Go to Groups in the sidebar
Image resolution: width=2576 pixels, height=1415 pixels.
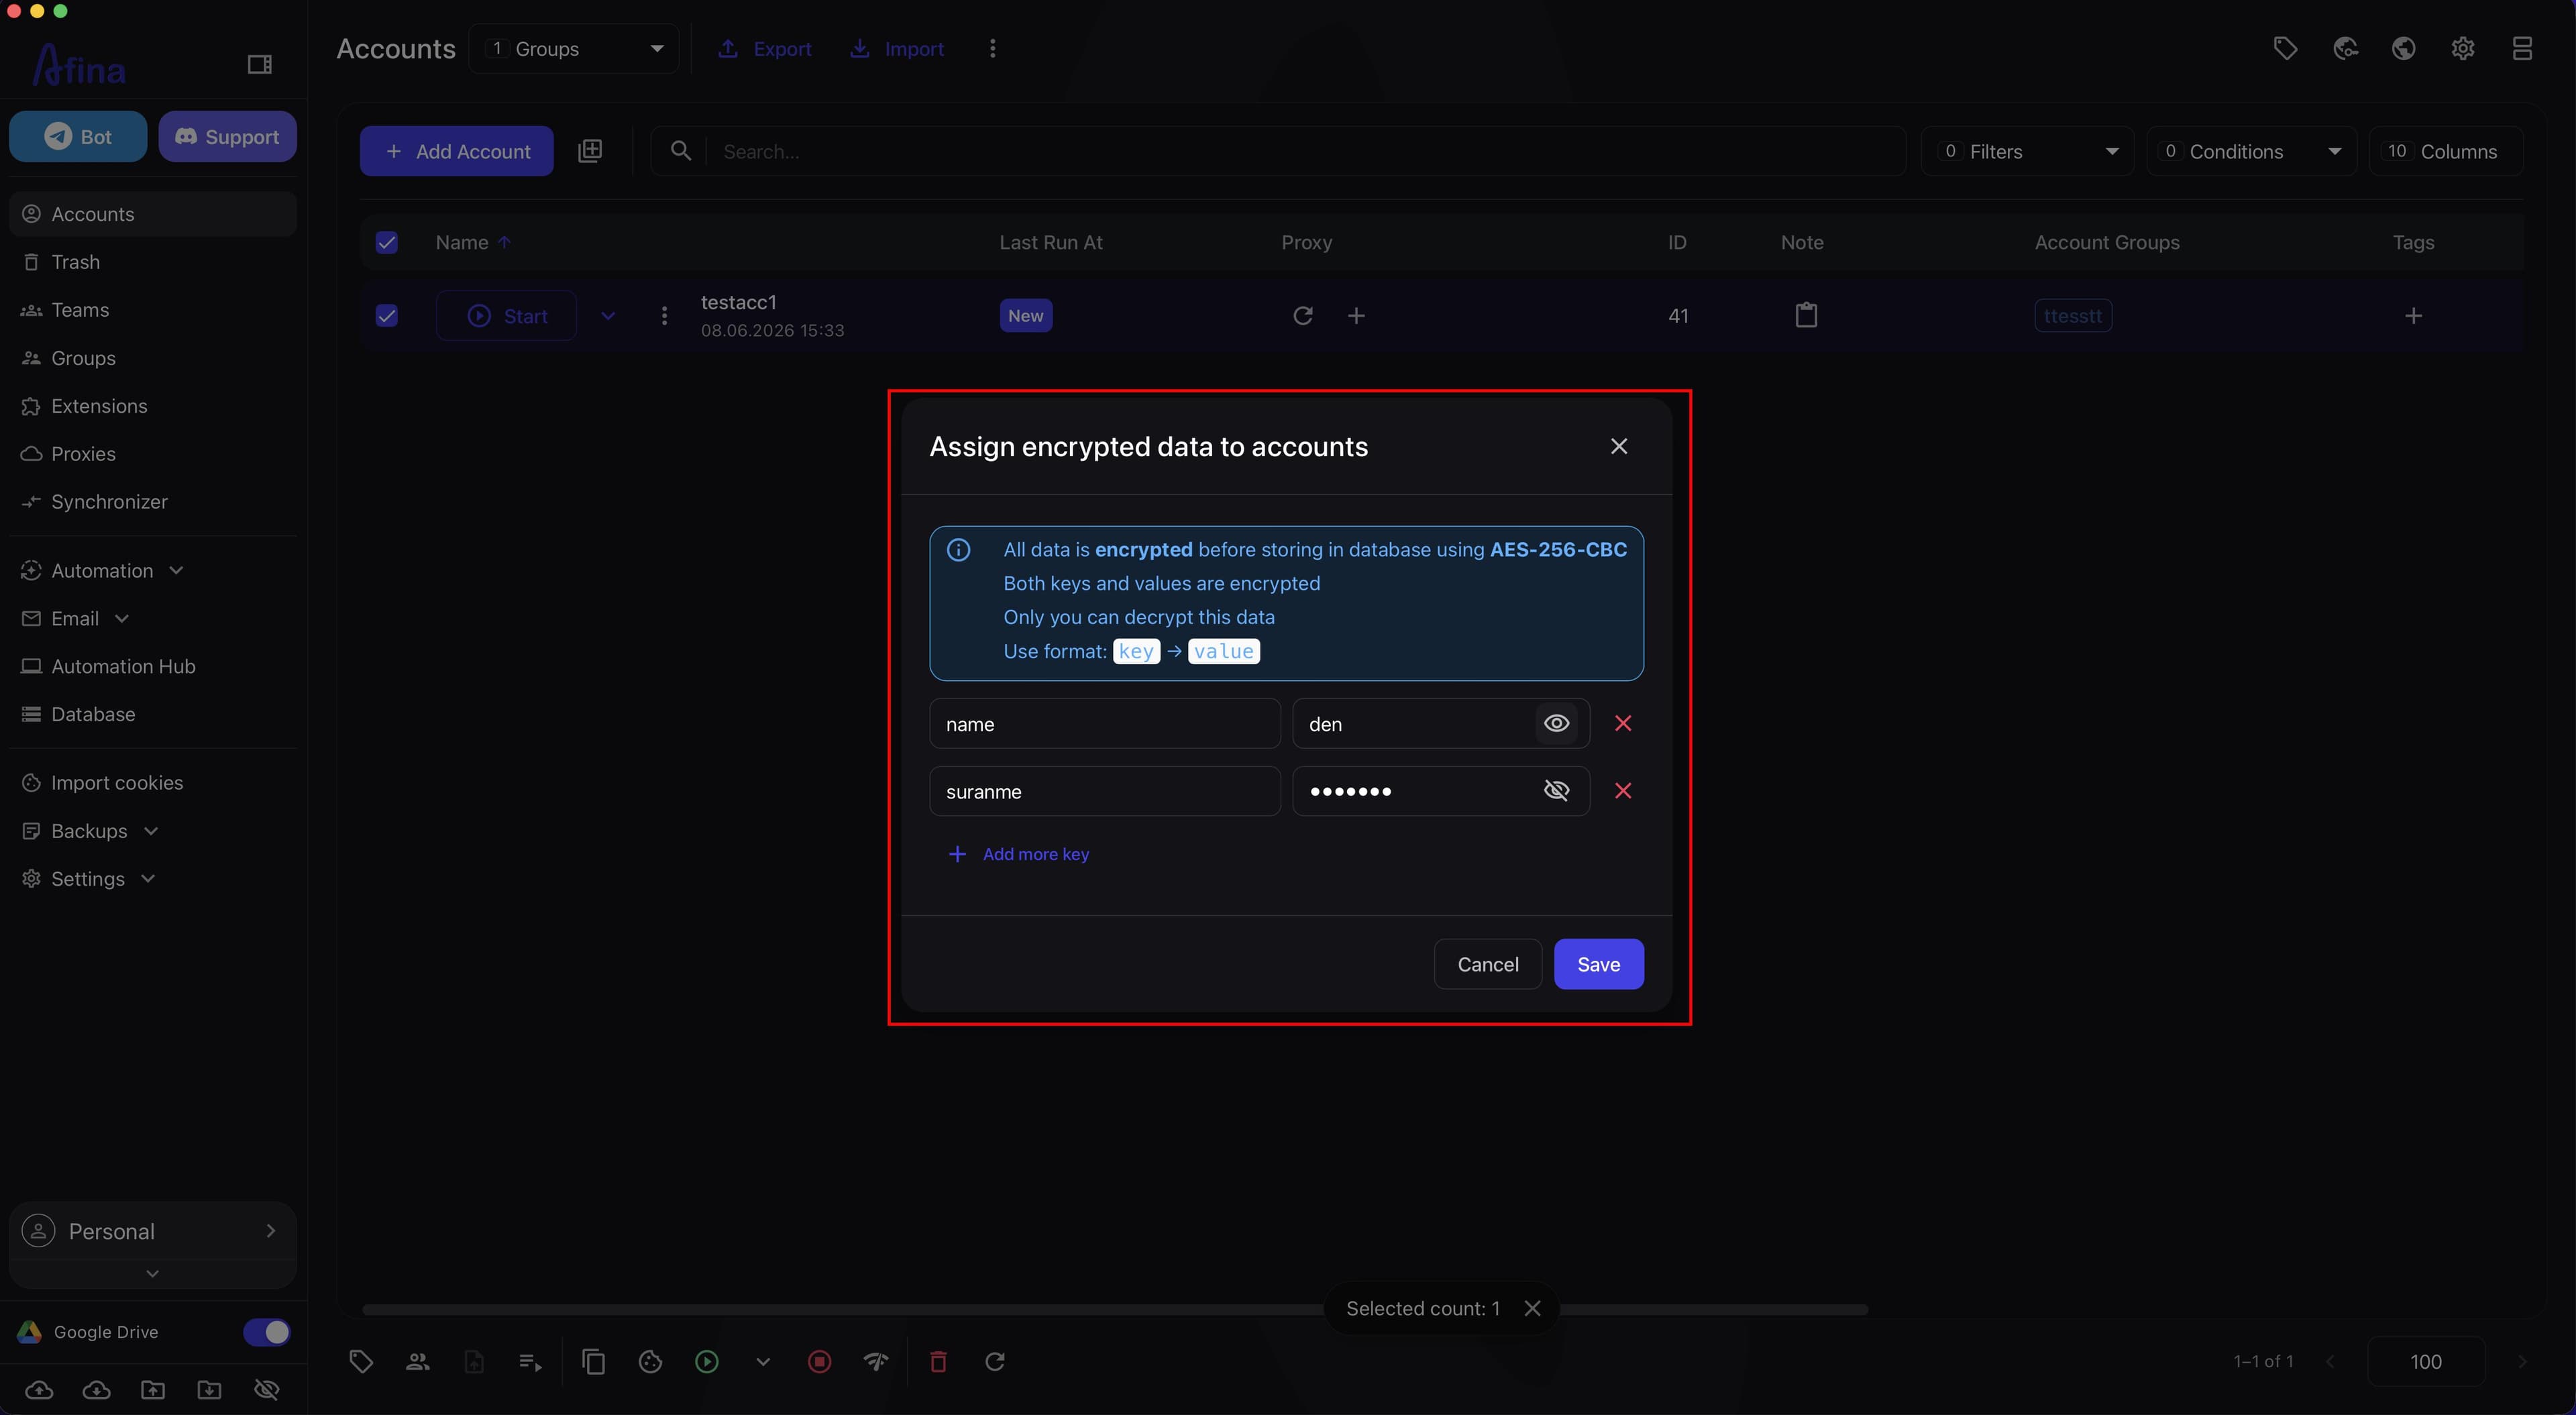pyautogui.click(x=152, y=358)
